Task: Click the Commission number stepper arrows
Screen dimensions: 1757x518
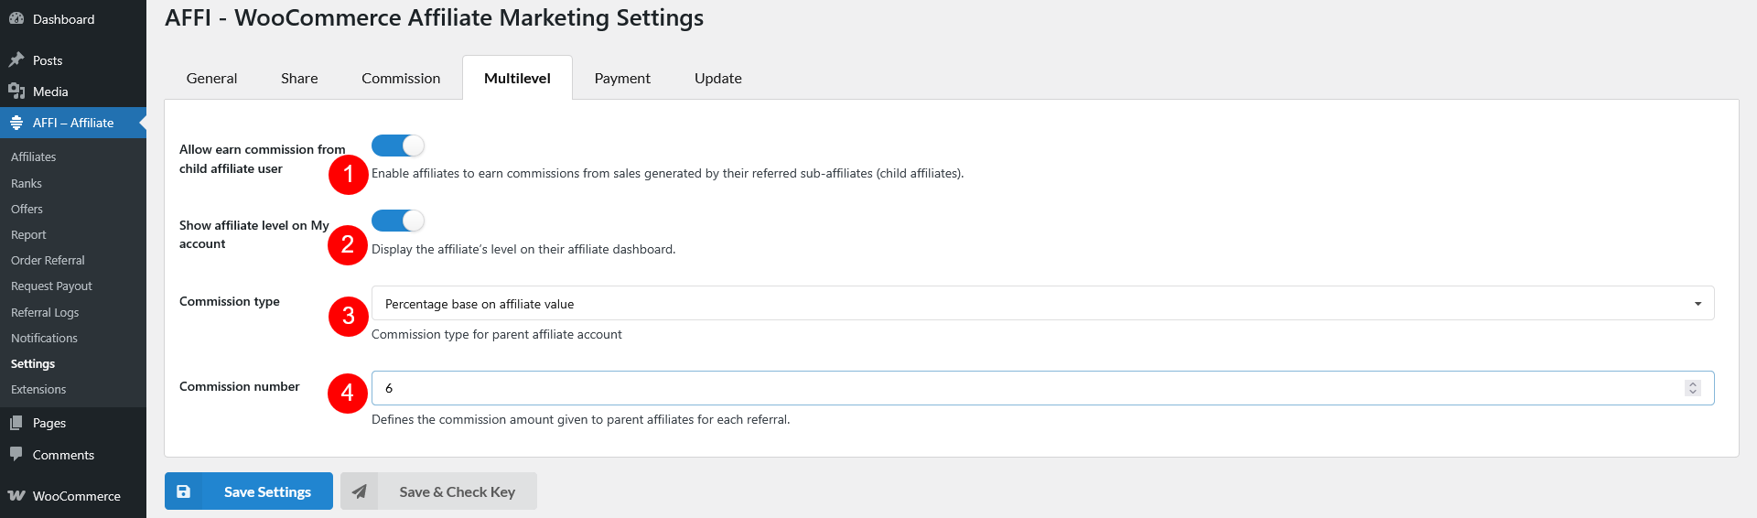Action: [1693, 388]
